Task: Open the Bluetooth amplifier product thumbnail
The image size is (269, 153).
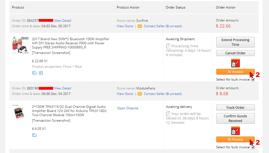Action: click(x=20, y=45)
